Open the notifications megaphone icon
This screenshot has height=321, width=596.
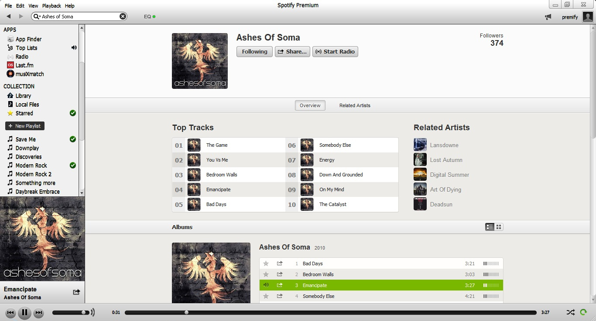(x=548, y=17)
